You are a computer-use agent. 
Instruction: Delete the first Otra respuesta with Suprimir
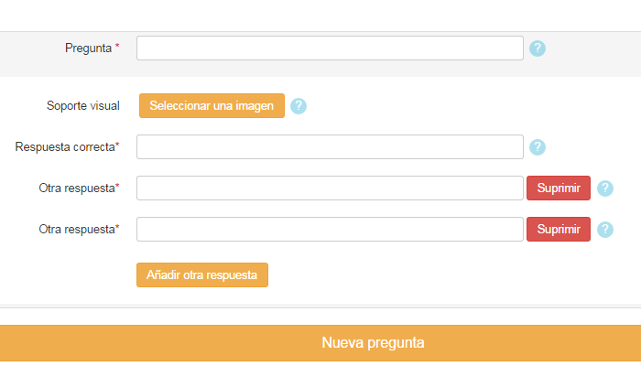point(559,188)
